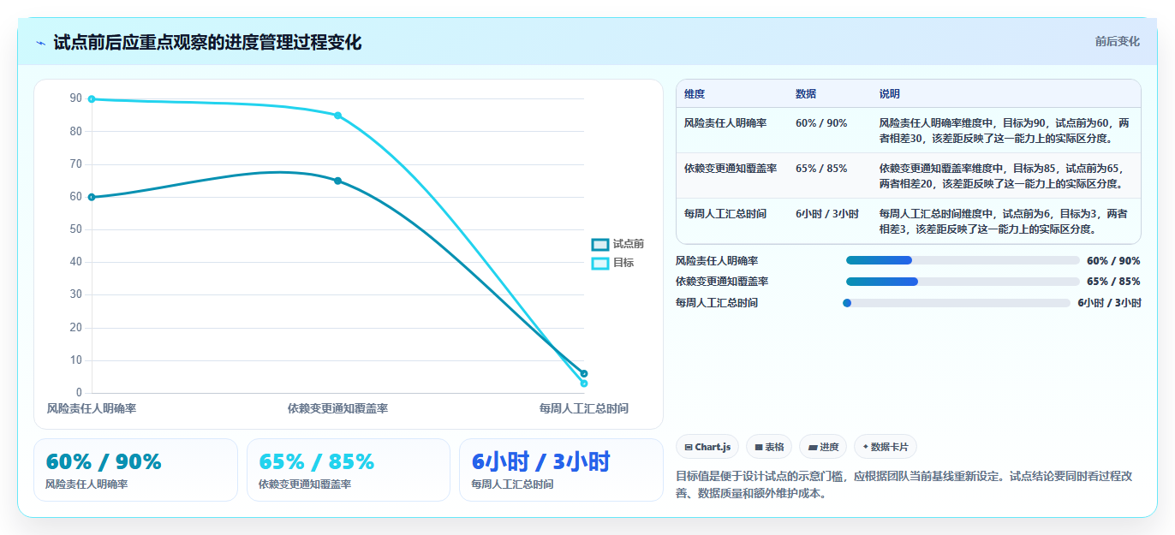Click the 6小时 / 3小时 cell in the table

click(x=827, y=214)
